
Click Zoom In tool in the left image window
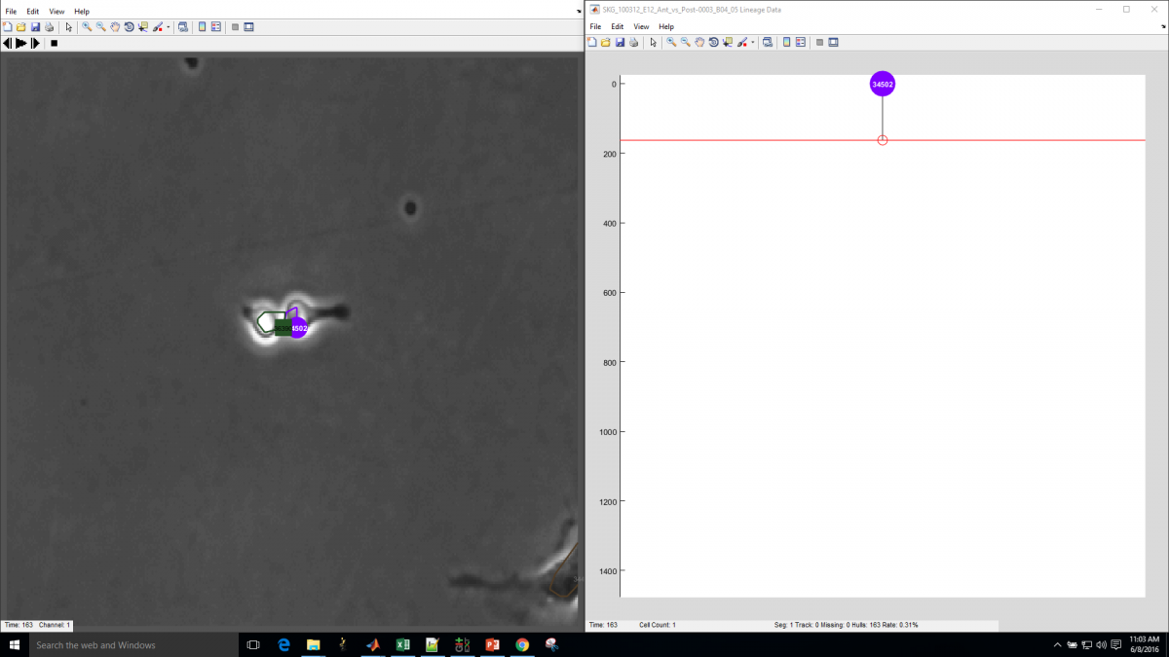(87, 27)
